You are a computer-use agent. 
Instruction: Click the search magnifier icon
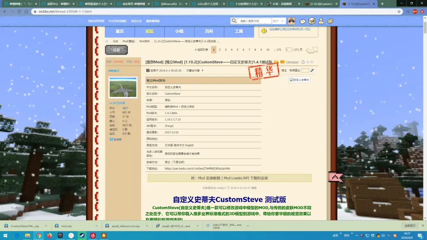(x=235, y=21)
